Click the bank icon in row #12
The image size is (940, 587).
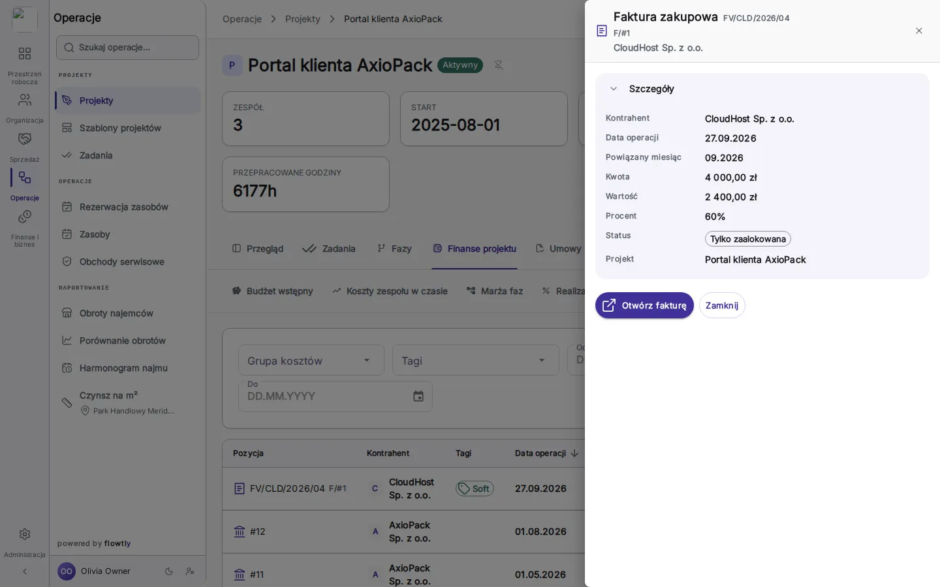240,532
